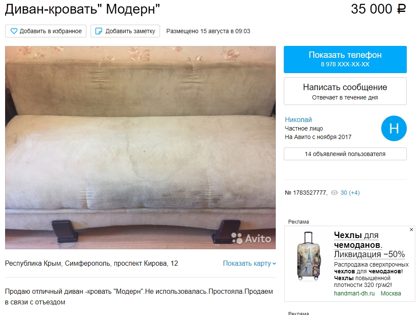Click the Avito watermark logo on photo
The image size is (417, 315).
pos(251,238)
